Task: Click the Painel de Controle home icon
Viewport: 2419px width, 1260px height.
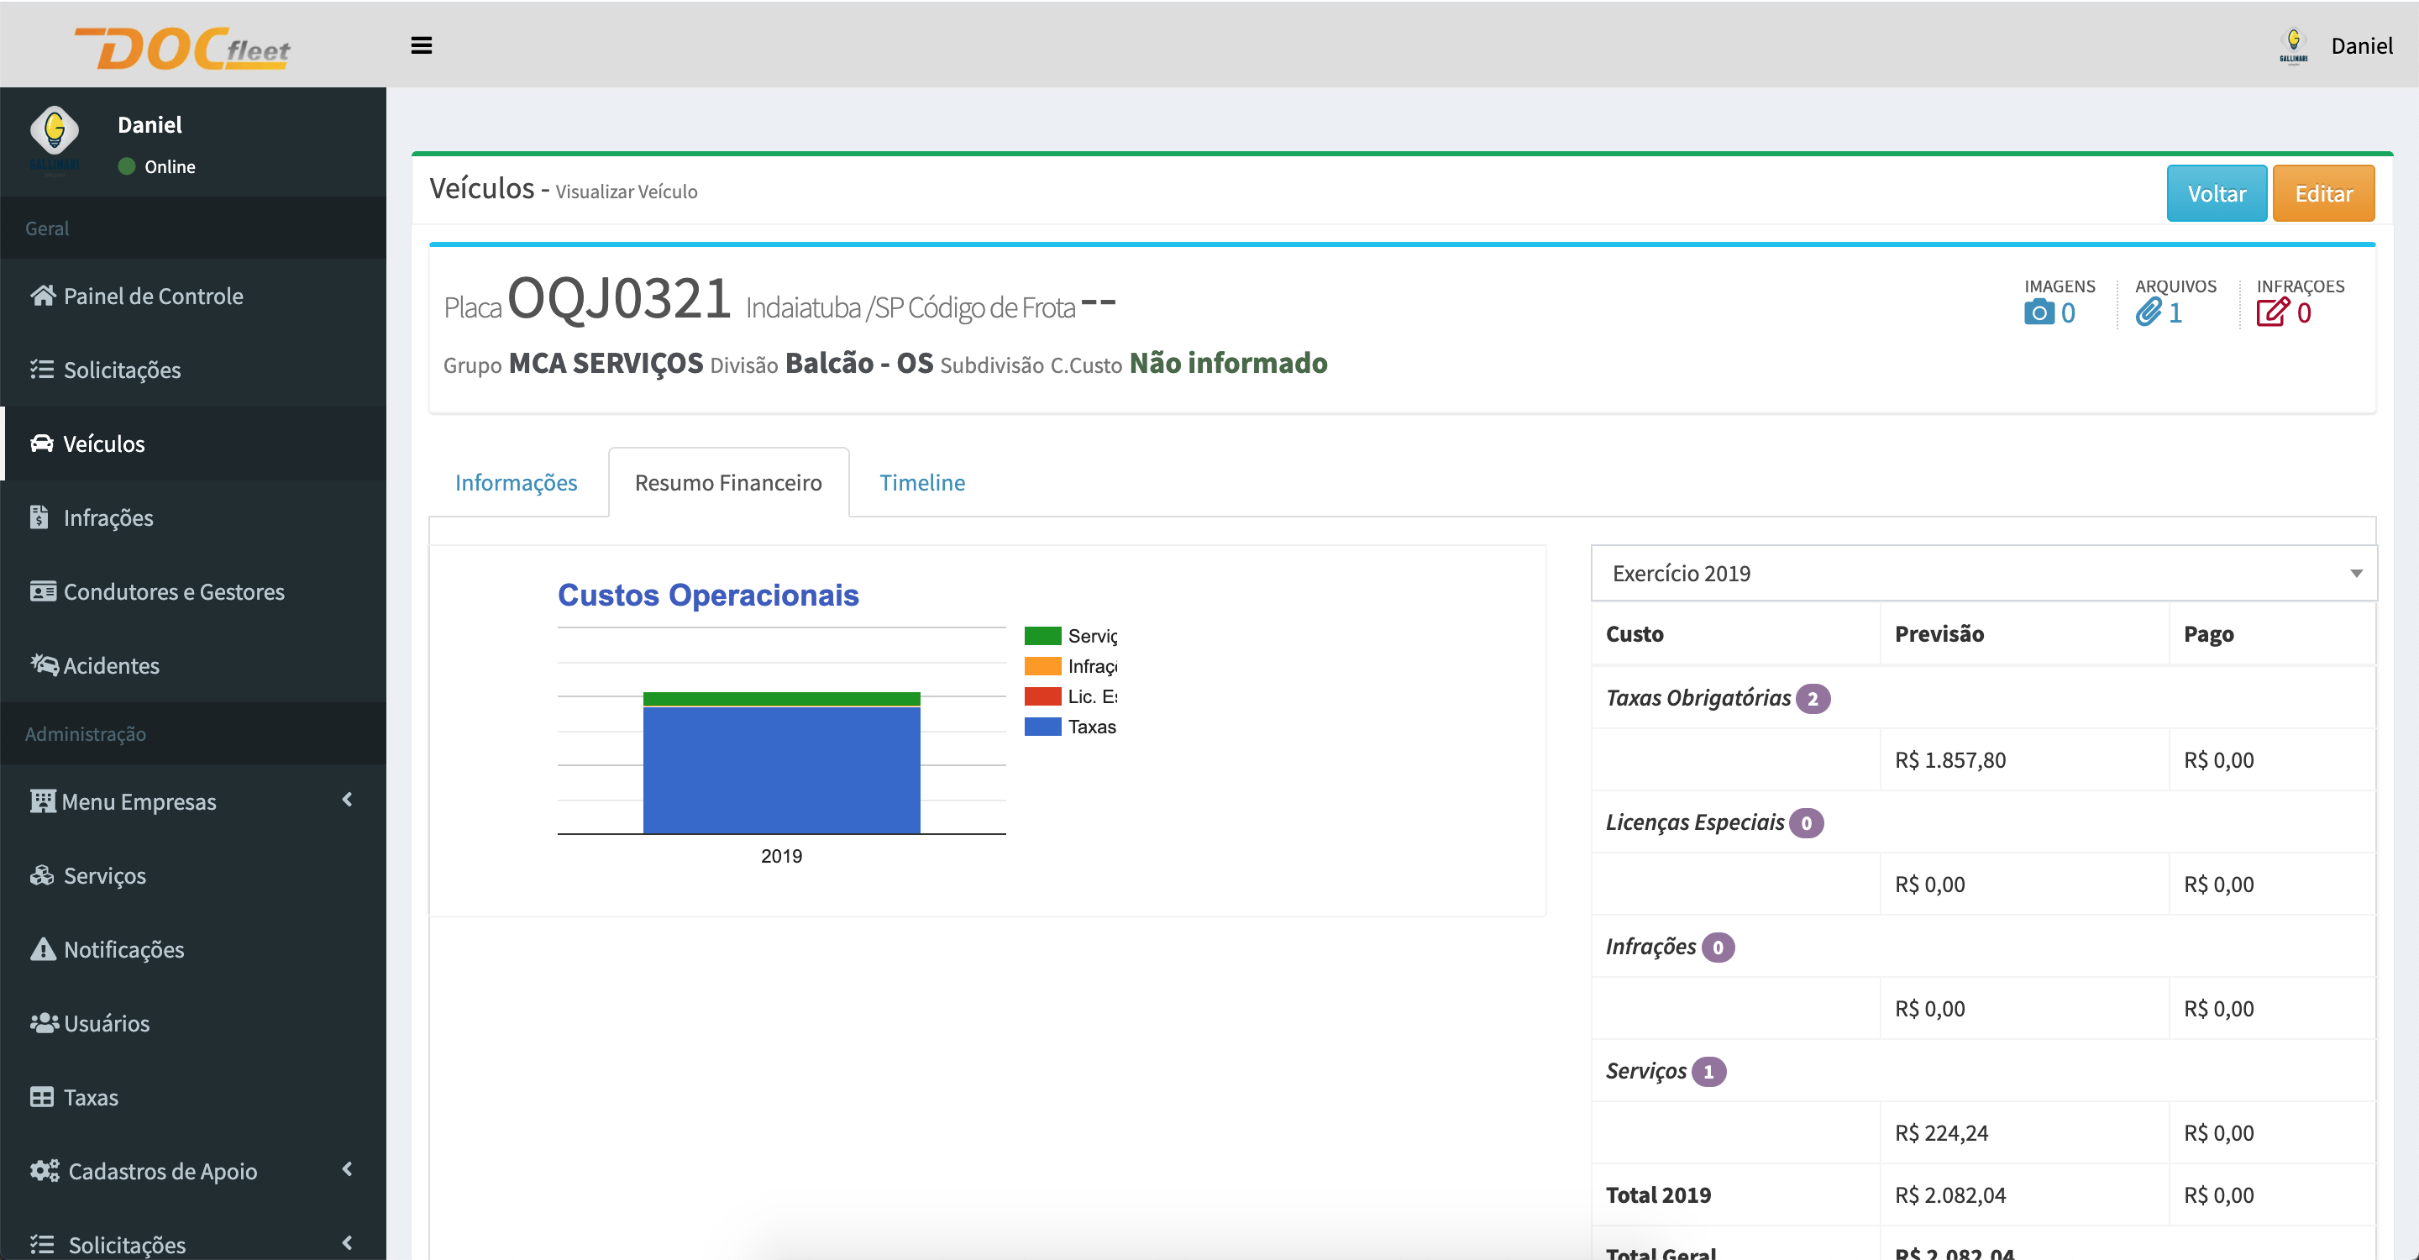Action: tap(42, 296)
